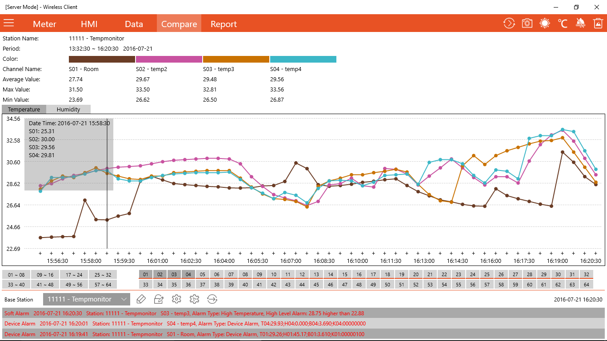Click the edit pencil-box icon in base station bar
The image size is (607, 341).
click(159, 299)
